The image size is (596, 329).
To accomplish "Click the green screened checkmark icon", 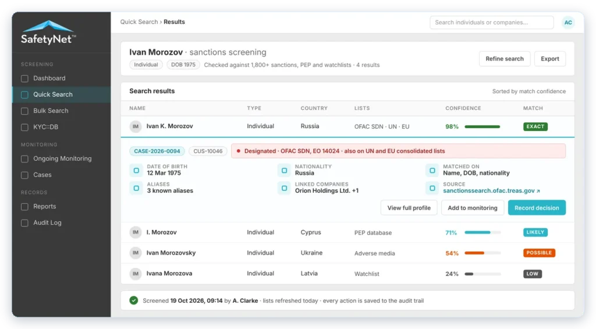I will [134, 300].
